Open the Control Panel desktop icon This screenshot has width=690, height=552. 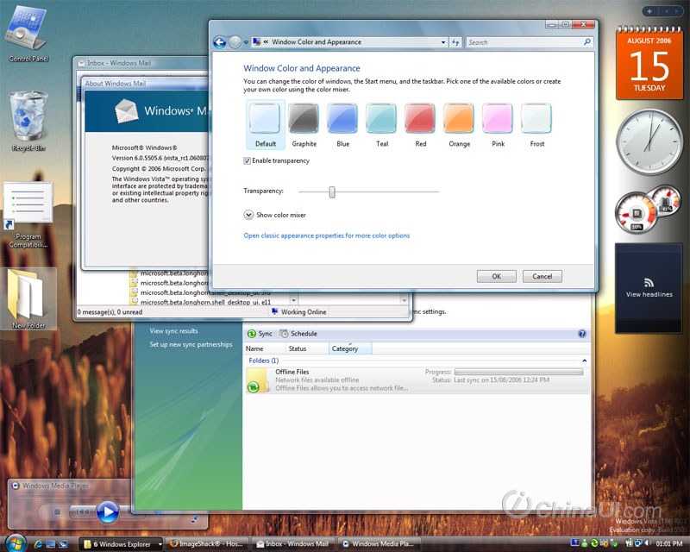[x=28, y=33]
